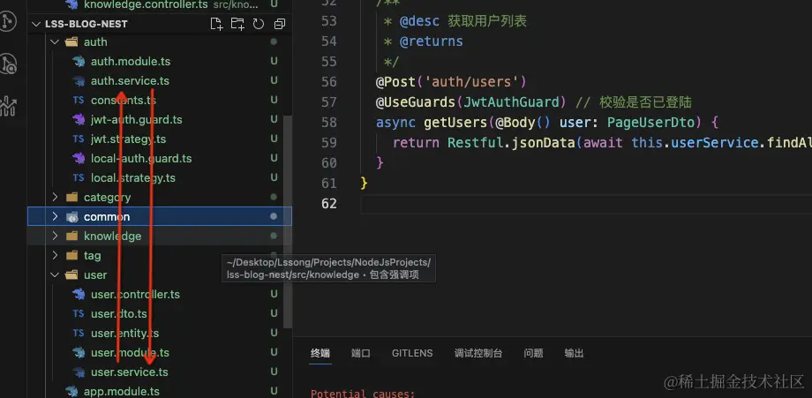Image resolution: width=812 pixels, height=398 pixels.
Task: Open the chart analytics icon in activity bar
Action: (x=9, y=105)
